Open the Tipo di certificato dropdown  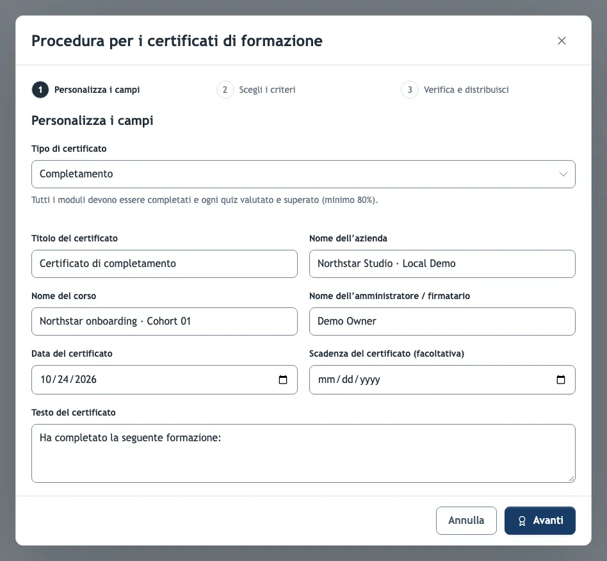point(303,174)
